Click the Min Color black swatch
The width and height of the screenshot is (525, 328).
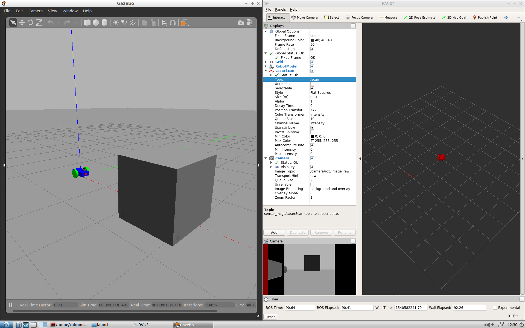(313, 136)
